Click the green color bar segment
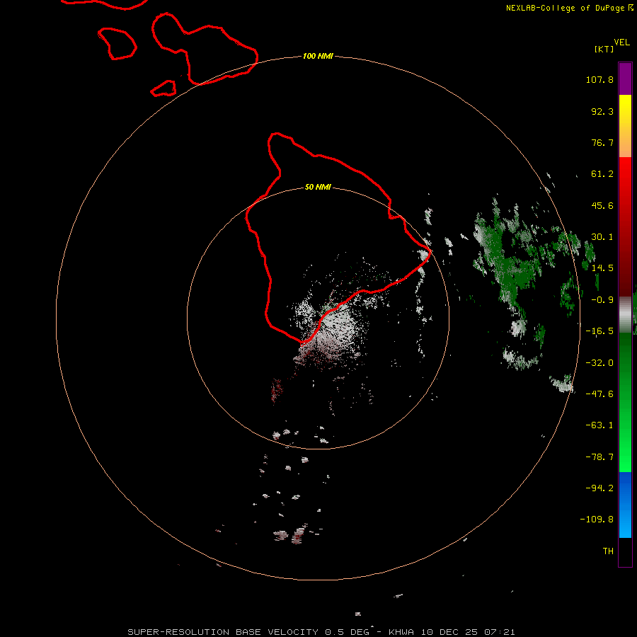This screenshot has width=637, height=637. [x=625, y=402]
